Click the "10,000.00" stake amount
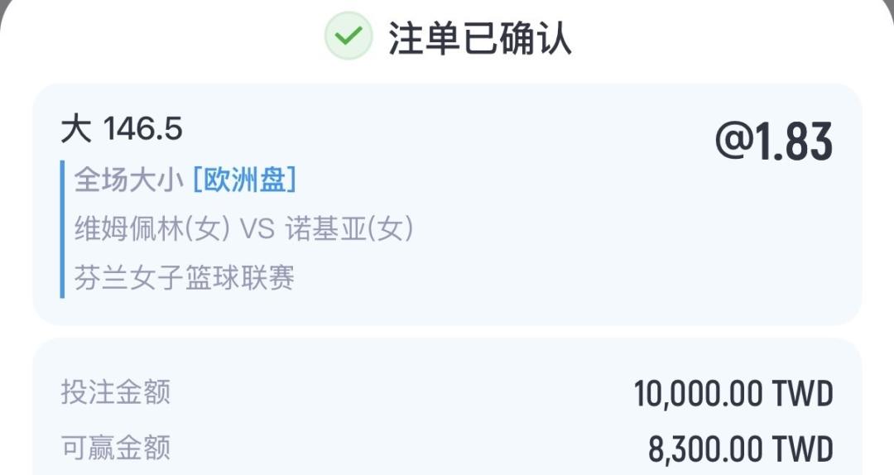Screen dimensions: 894x475 click(x=699, y=394)
